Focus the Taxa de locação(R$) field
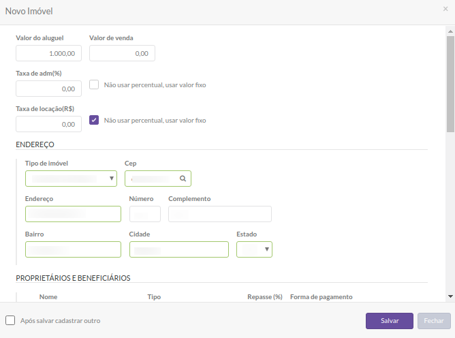Image resolution: width=455 pixels, height=338 pixels. click(49, 124)
